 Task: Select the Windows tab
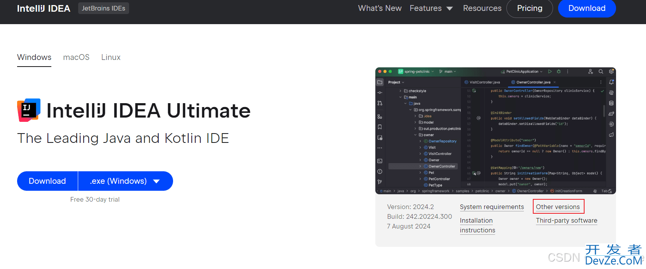[34, 57]
